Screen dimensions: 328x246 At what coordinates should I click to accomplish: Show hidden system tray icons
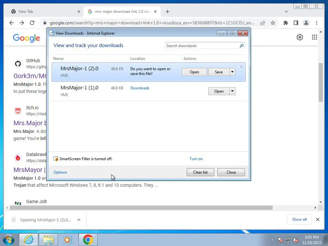[272, 240]
